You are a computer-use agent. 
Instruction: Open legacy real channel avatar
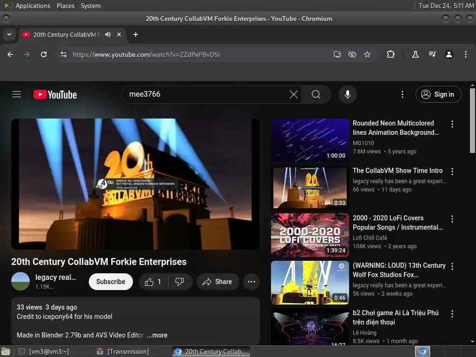[20, 281]
